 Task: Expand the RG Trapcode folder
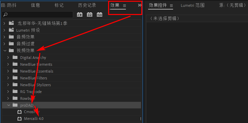pyautogui.click(x=8, y=92)
